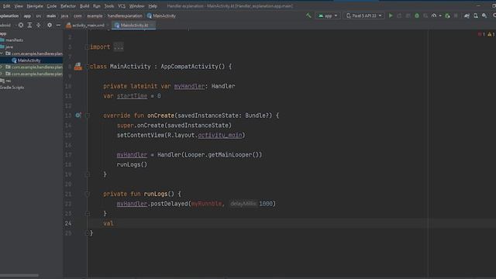496x279 pixels.
Task: Select MainActivity in the project tree
Action: [29, 60]
